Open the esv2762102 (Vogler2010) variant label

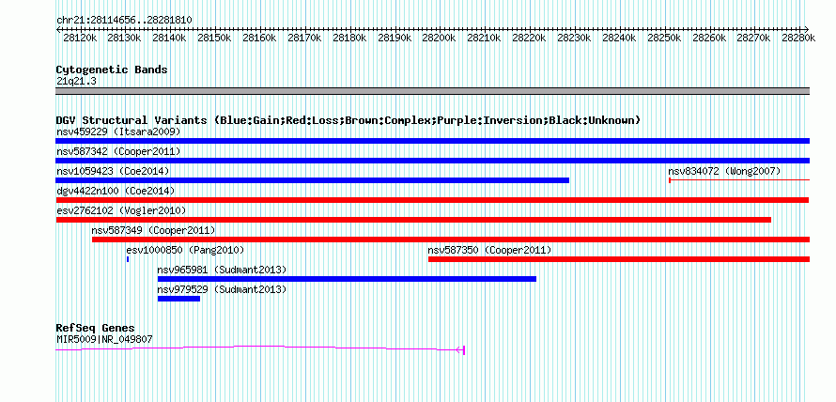tap(121, 210)
